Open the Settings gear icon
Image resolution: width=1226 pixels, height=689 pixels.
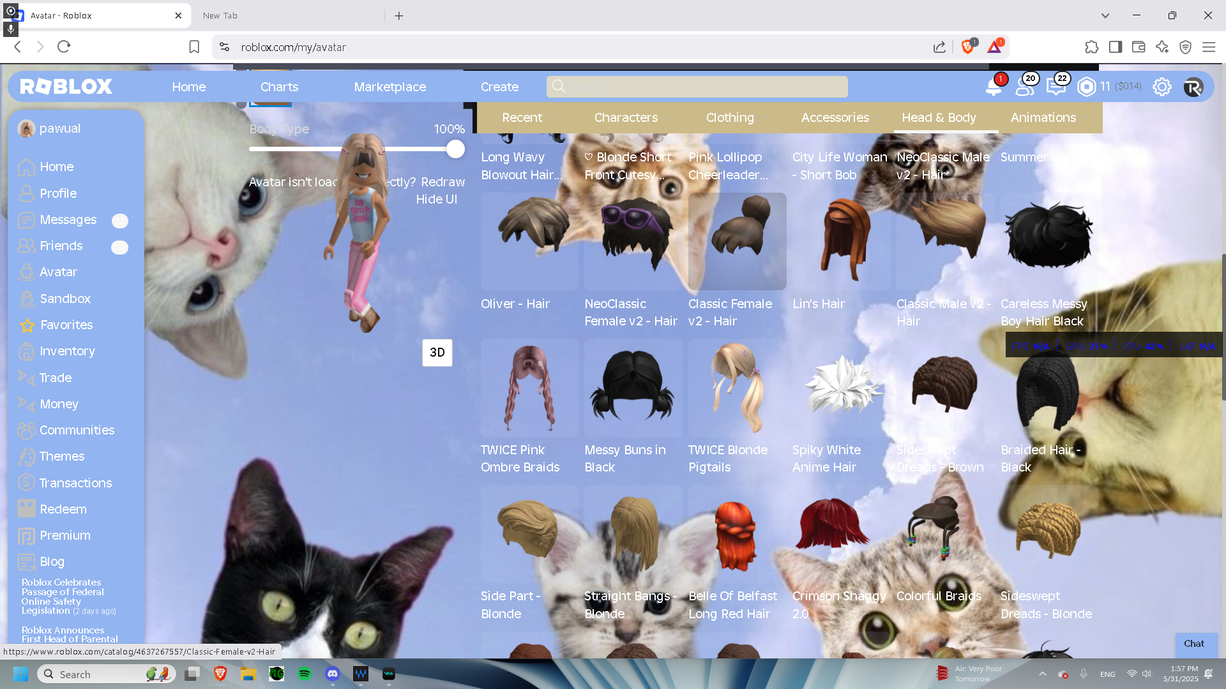(1162, 87)
